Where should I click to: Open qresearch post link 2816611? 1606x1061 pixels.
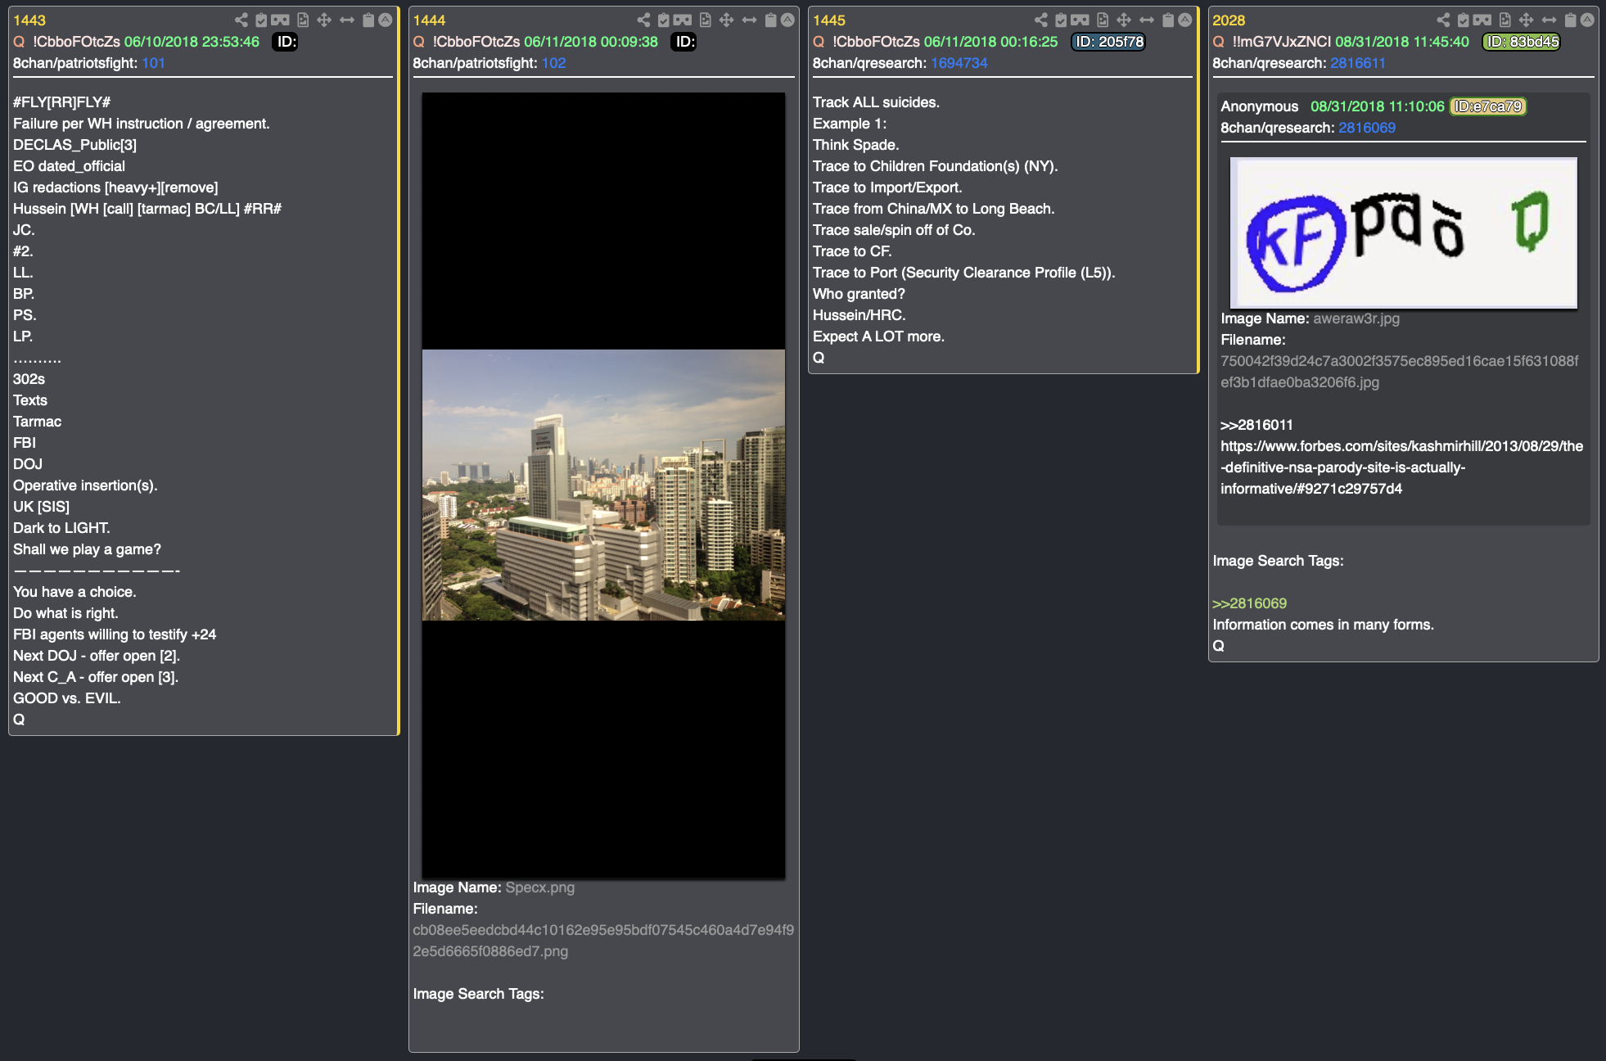[x=1358, y=63]
